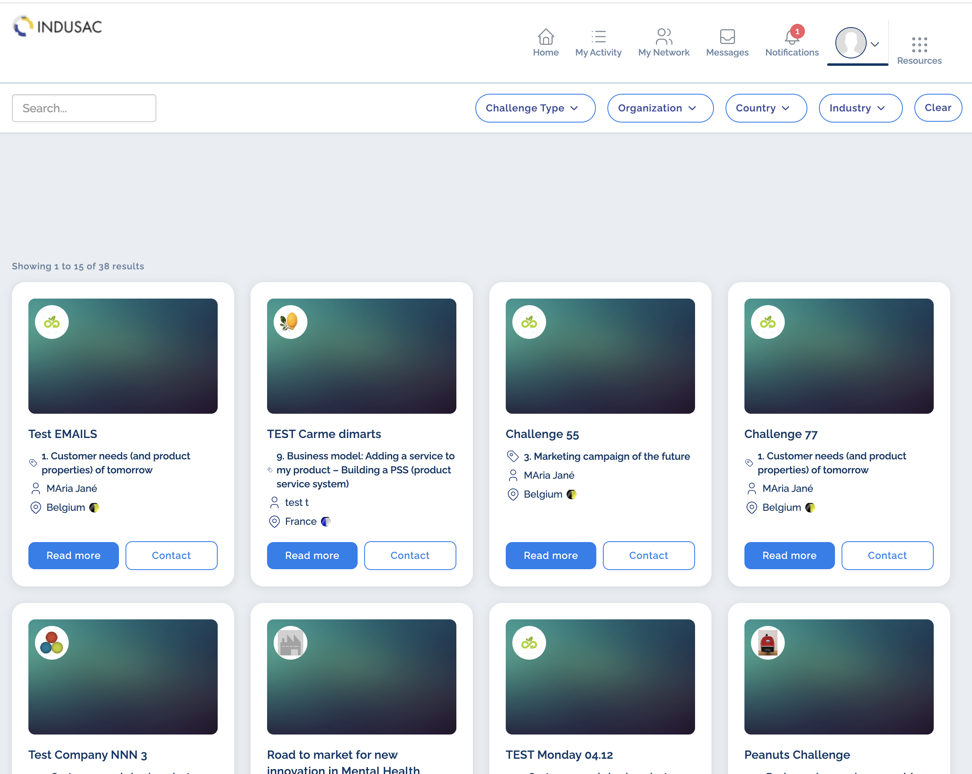Expand the Challenge Type filter dropdown

click(x=535, y=108)
